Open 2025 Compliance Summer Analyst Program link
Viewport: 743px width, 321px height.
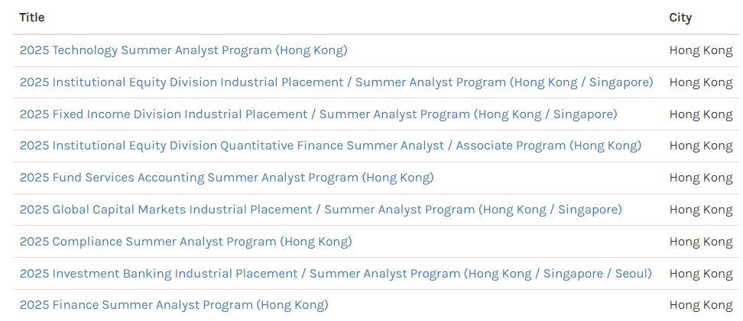tap(186, 242)
